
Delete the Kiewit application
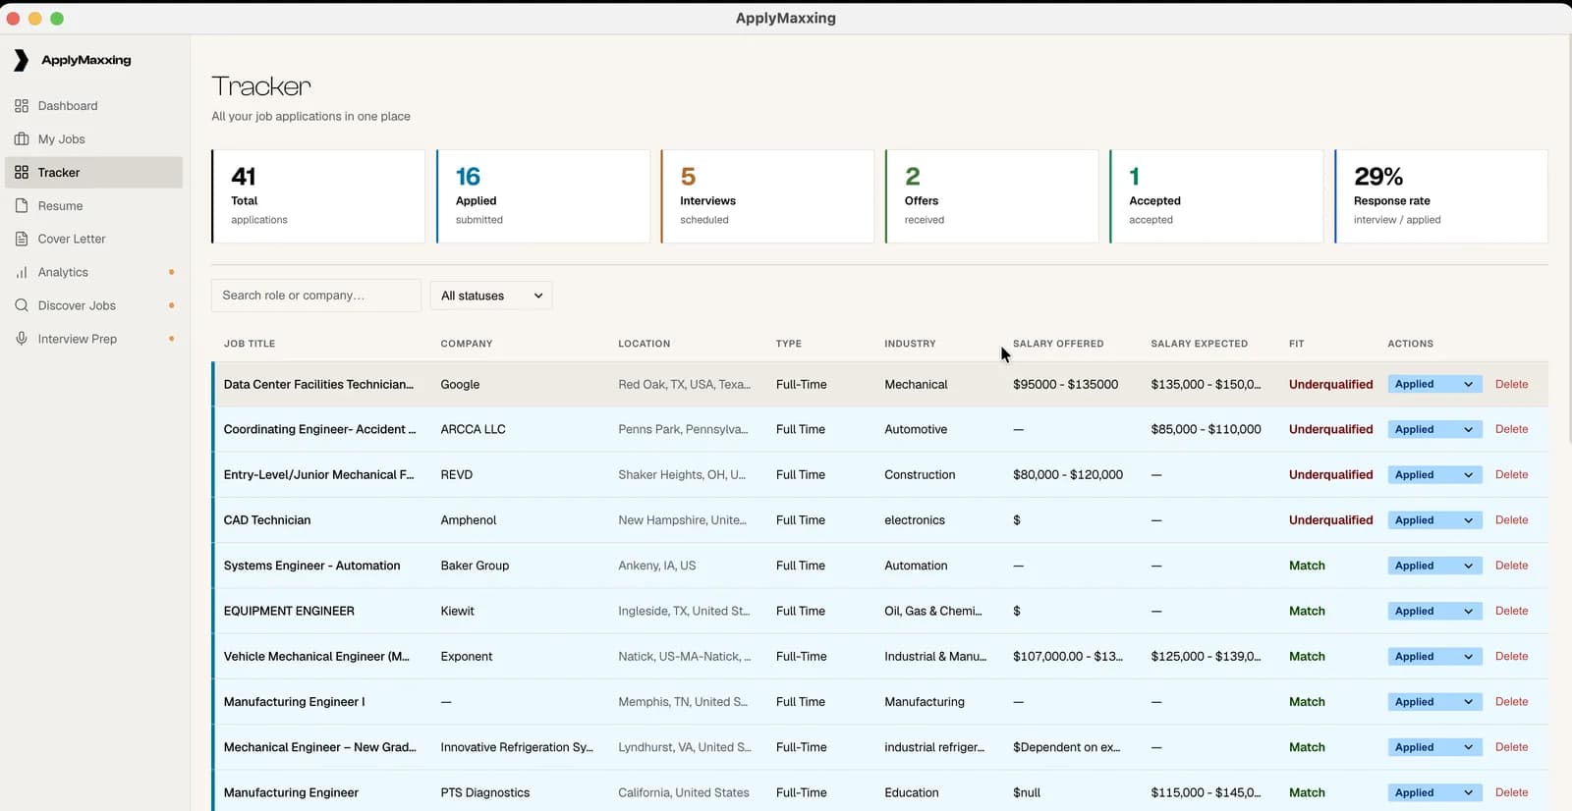point(1511,611)
